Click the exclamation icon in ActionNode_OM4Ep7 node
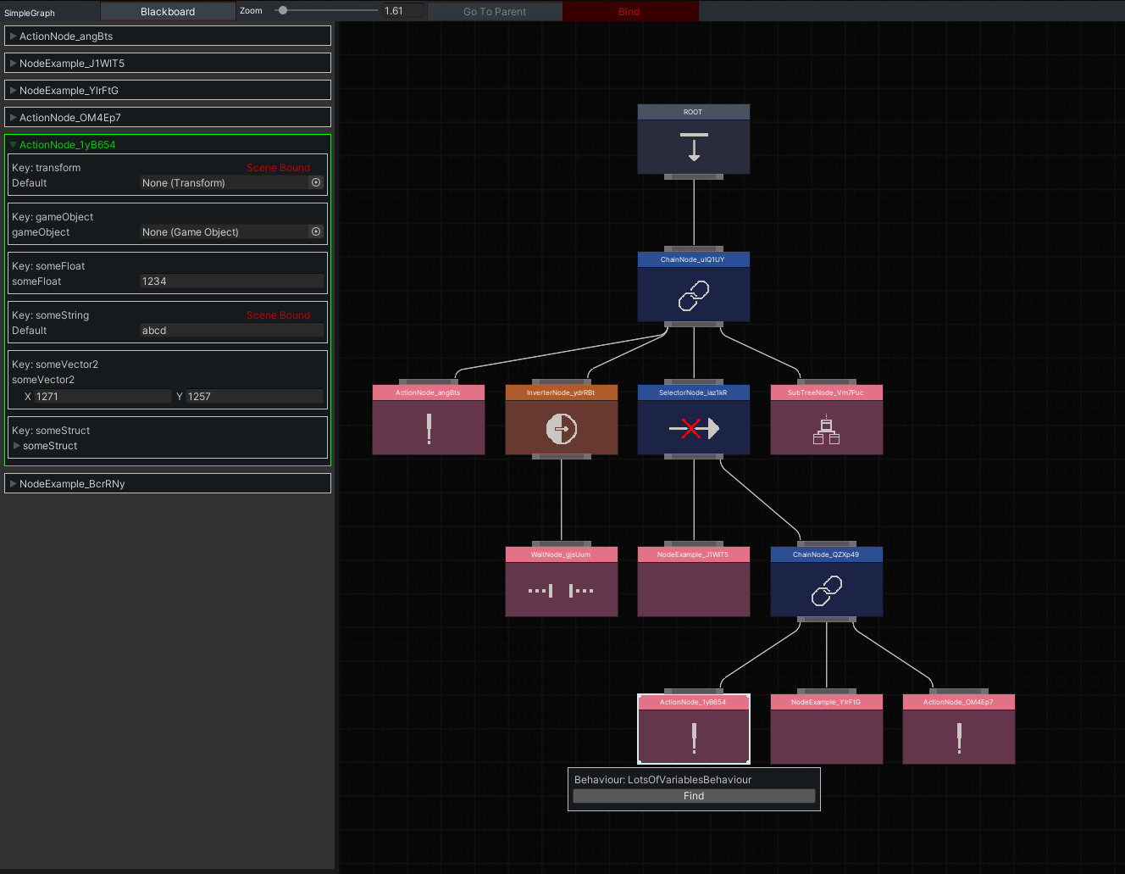The width and height of the screenshot is (1125, 874). tap(959, 738)
